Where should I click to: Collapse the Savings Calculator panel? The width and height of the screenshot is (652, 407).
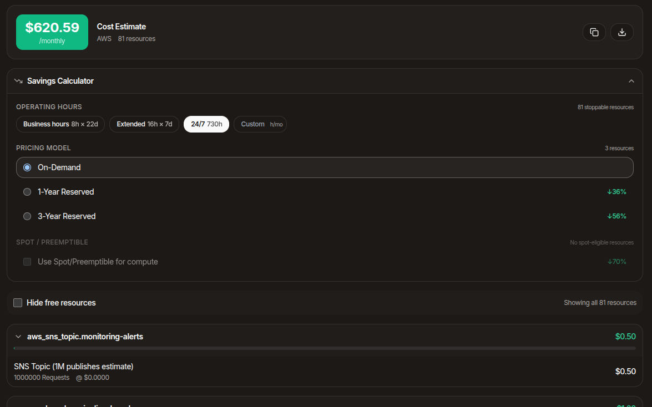631,81
